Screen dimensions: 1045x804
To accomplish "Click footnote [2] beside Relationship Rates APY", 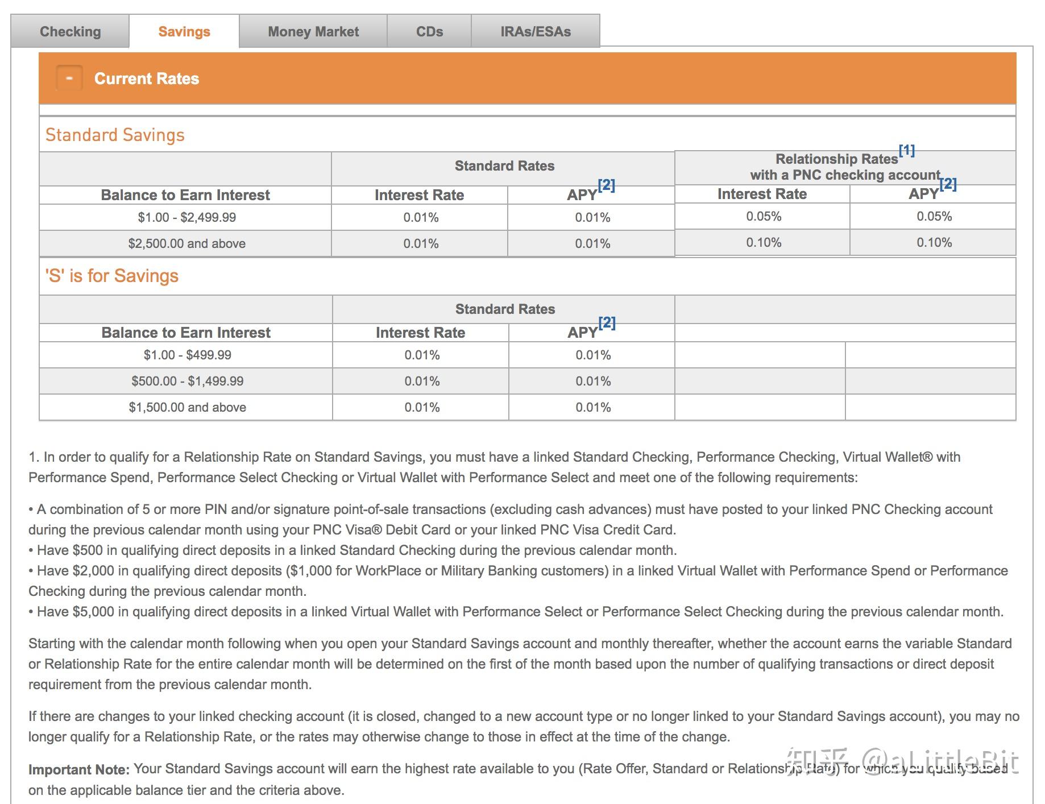I will pos(948,184).
